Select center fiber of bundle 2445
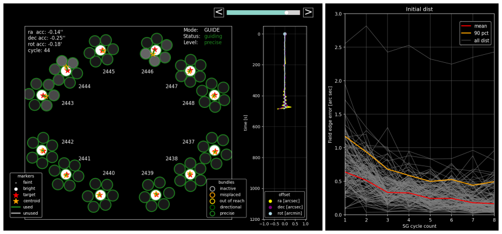502x234 pixels. click(101, 50)
